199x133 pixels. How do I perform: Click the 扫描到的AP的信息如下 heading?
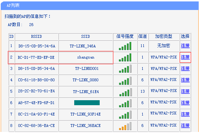pyautogui.click(x=27, y=16)
